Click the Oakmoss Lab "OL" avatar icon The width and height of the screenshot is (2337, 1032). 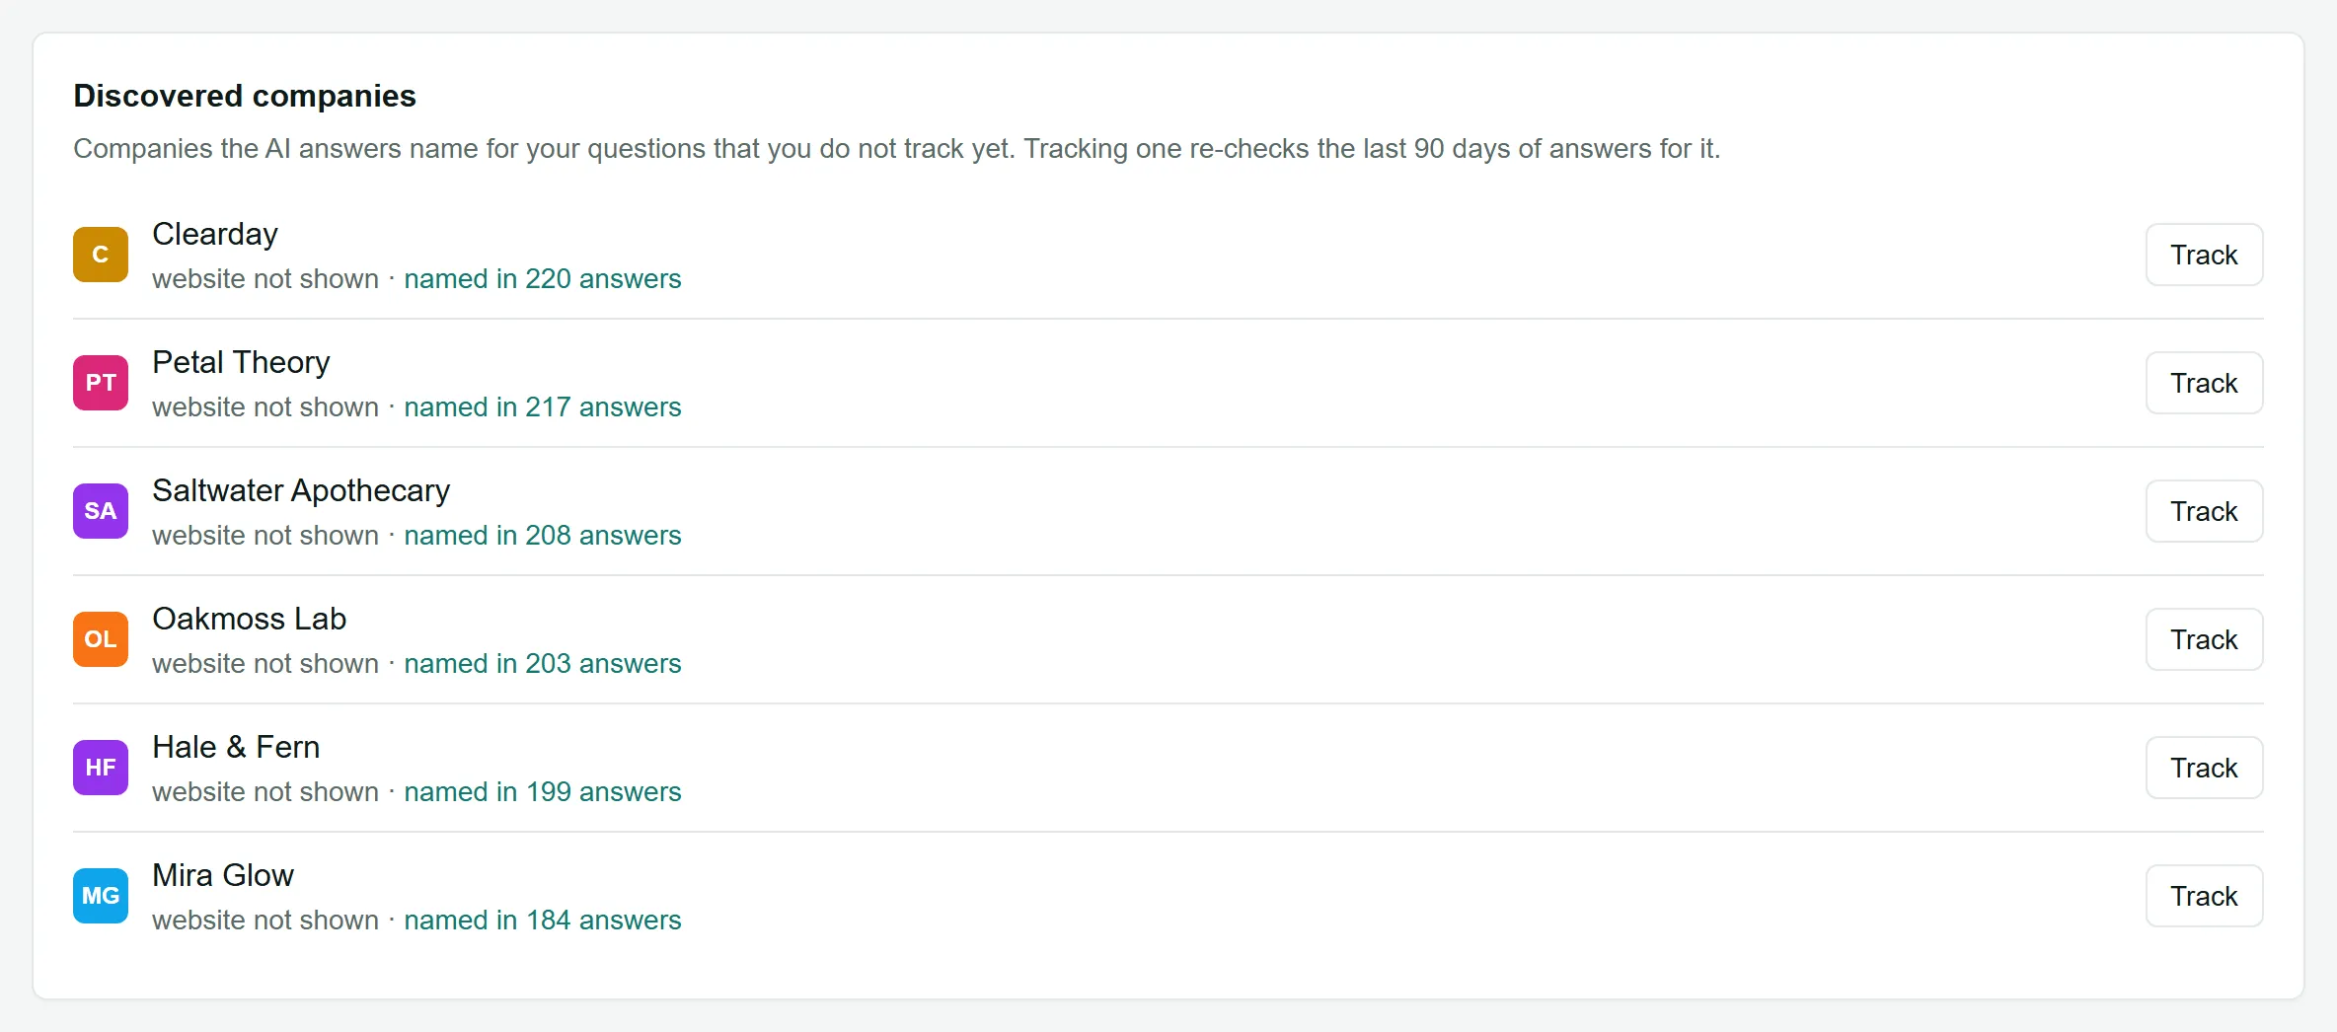click(101, 639)
